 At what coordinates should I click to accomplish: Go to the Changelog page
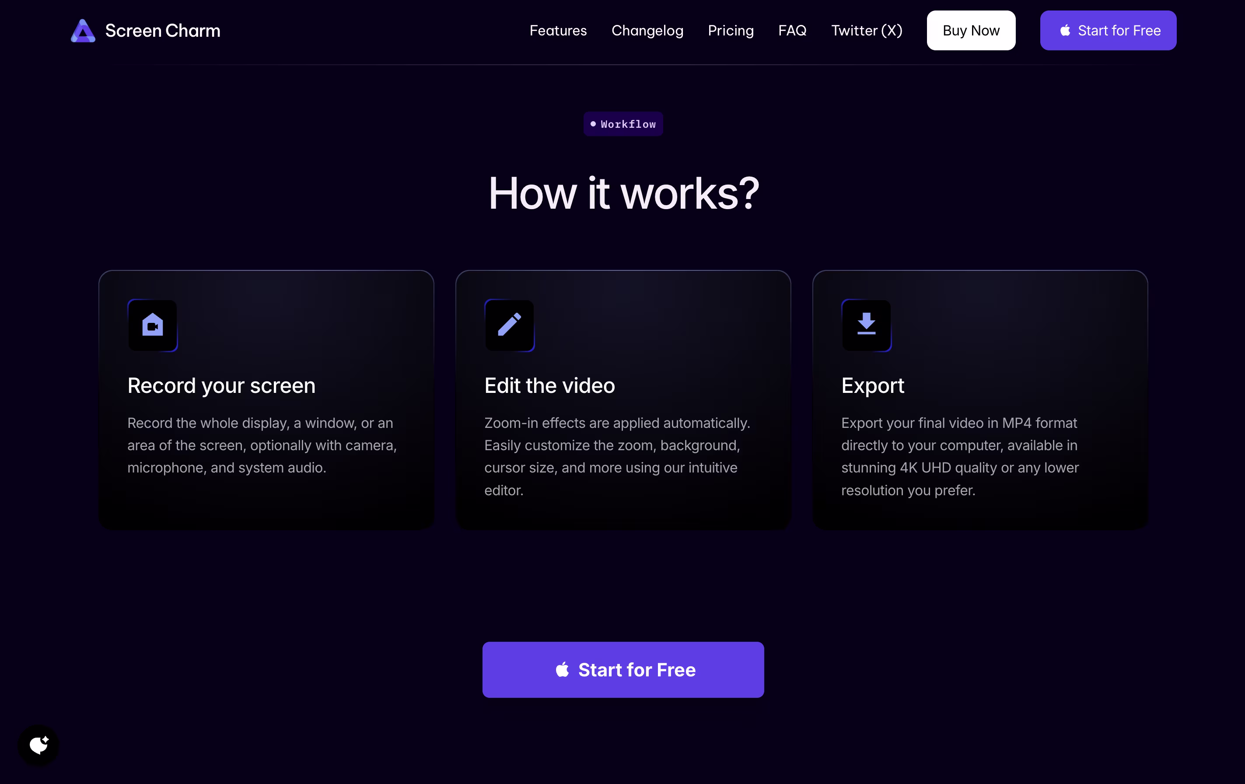pos(647,31)
